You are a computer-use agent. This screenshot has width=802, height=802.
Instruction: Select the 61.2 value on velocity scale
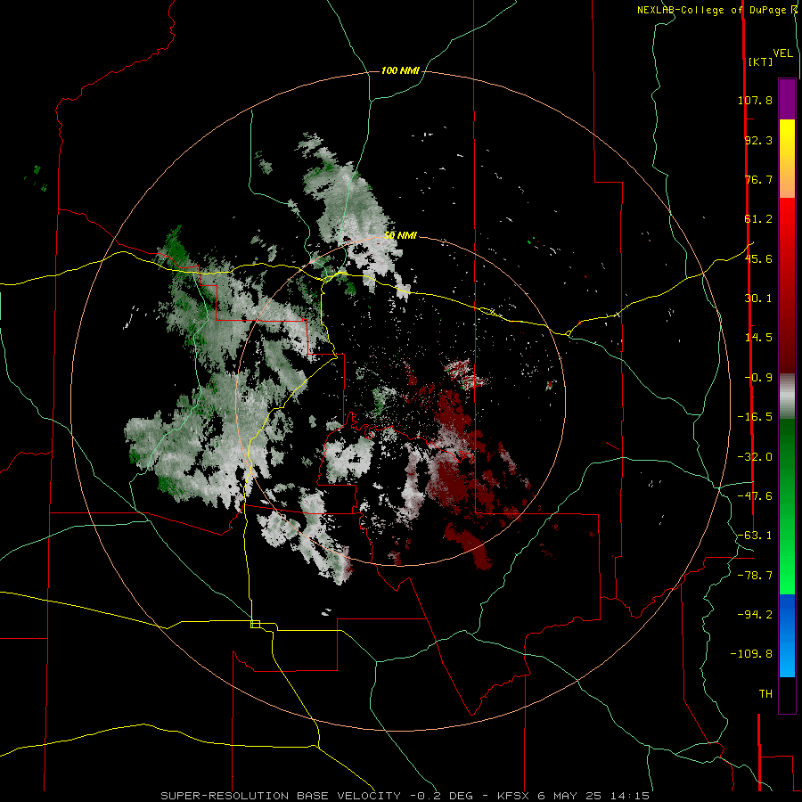758,219
